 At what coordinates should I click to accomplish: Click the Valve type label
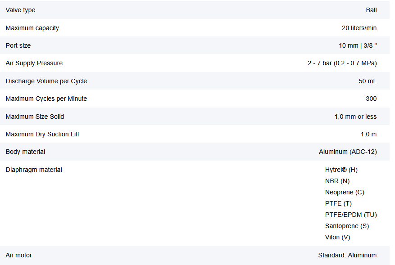click(x=20, y=10)
